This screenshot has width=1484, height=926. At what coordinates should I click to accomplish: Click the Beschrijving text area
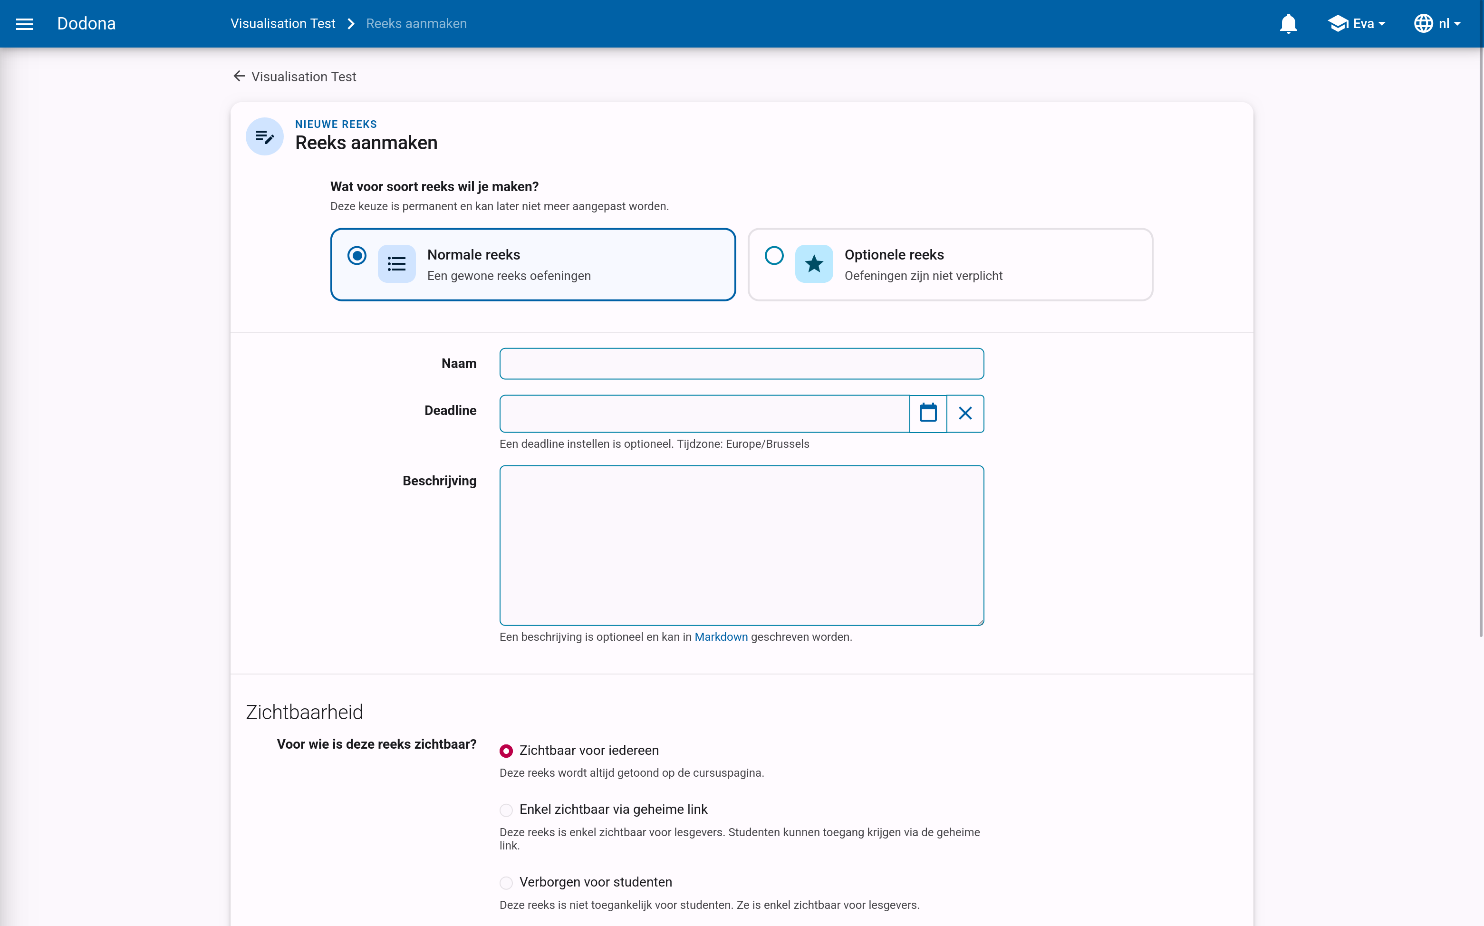click(x=742, y=545)
